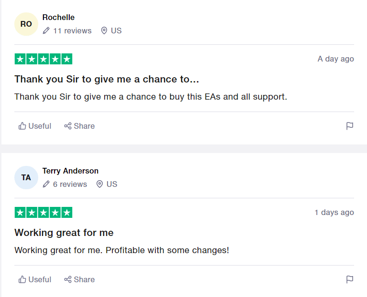Click Rochelle's RO avatar circle
Image resolution: width=367 pixels, height=297 pixels.
[x=26, y=24]
